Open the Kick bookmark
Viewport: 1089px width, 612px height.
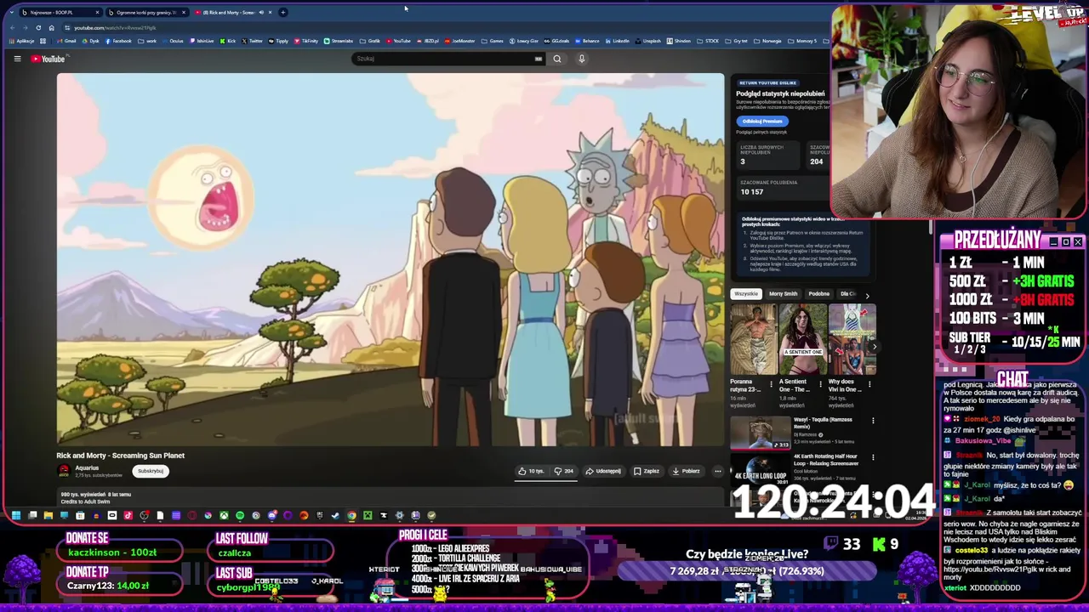pyautogui.click(x=227, y=41)
